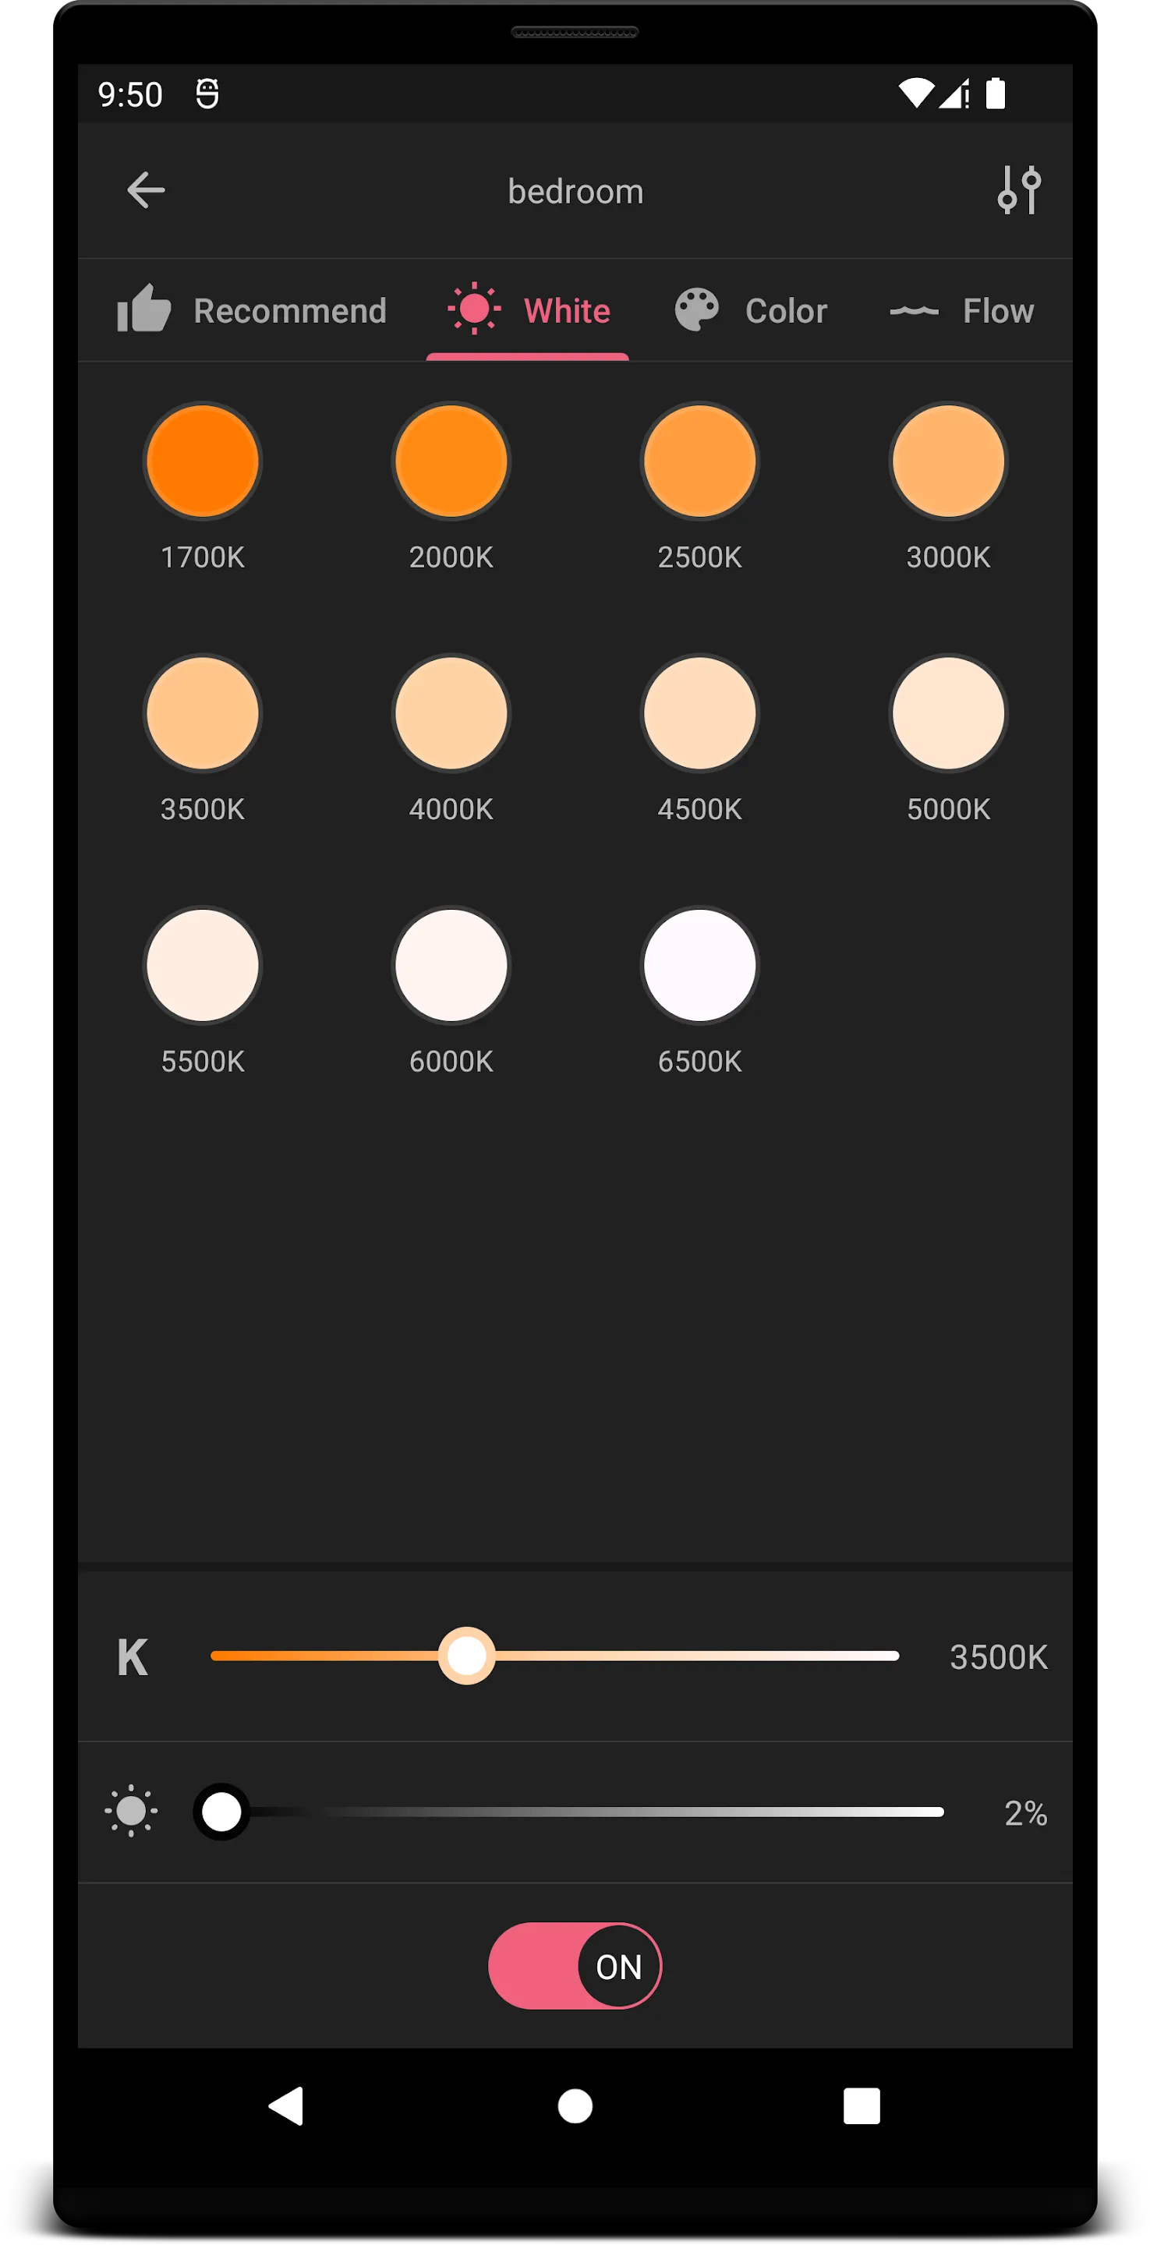
Task: Tap the 2% brightness value label
Action: tap(1025, 1812)
